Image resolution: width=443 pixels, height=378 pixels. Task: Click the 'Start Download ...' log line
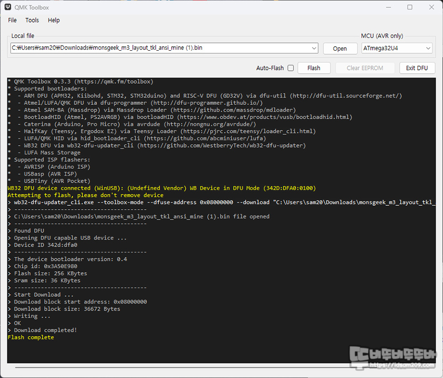(x=41, y=295)
